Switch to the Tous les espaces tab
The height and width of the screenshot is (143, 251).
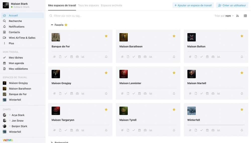tap(88, 5)
